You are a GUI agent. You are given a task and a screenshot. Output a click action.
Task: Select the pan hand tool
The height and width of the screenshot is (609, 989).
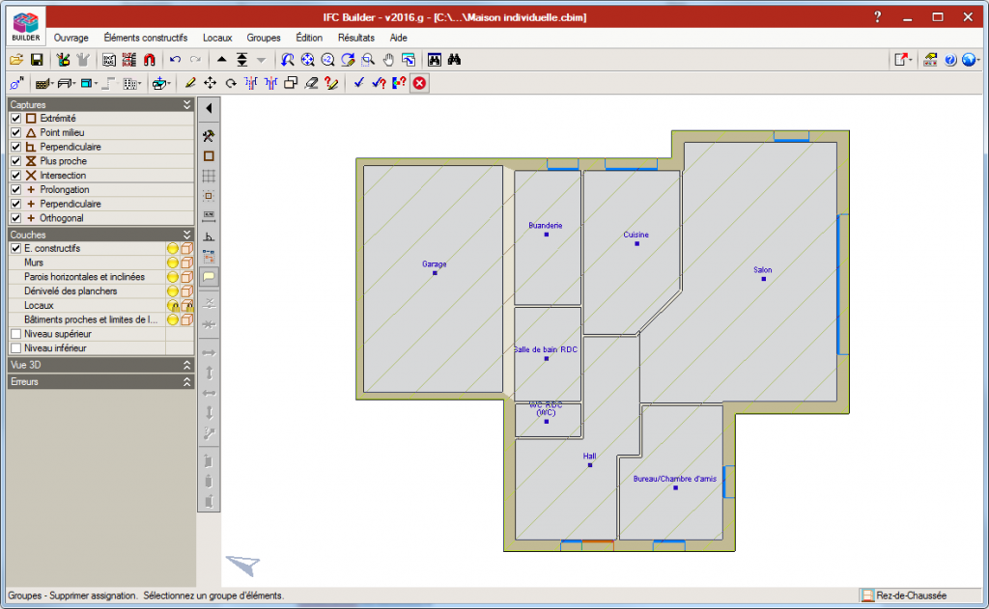point(387,60)
